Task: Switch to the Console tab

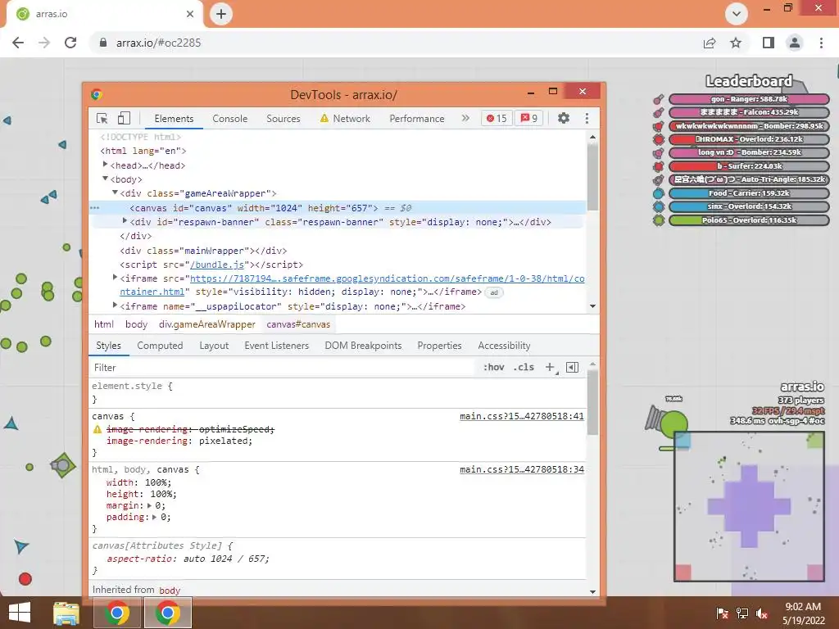Action: tap(230, 118)
